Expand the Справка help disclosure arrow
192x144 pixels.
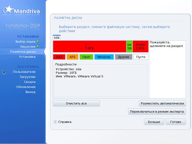(x=55, y=122)
